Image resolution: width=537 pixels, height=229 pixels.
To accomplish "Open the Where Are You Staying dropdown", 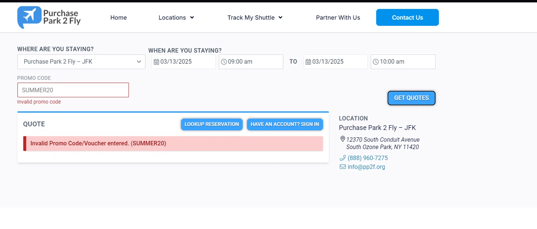I will [81, 62].
